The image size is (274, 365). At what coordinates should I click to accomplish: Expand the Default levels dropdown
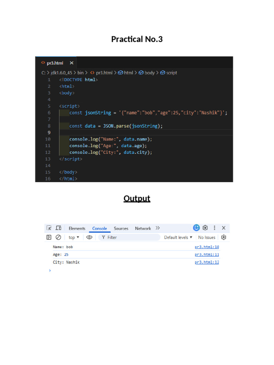tap(178, 237)
